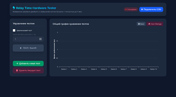Click the y-axis value 1.5
This screenshot has width=176, height=97.
(57, 41)
